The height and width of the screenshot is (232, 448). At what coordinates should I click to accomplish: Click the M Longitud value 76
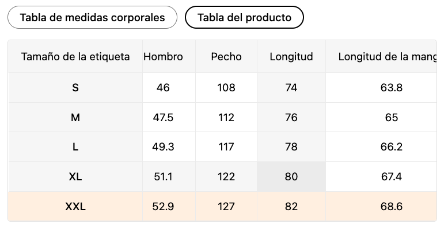pos(291,117)
